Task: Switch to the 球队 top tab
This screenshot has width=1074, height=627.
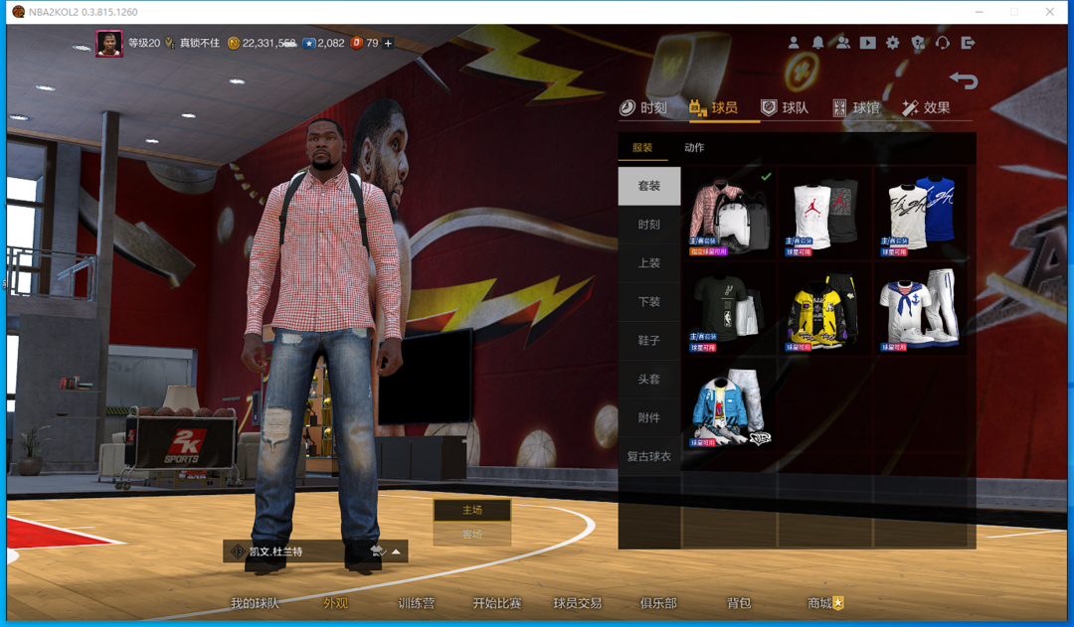Action: tap(785, 107)
